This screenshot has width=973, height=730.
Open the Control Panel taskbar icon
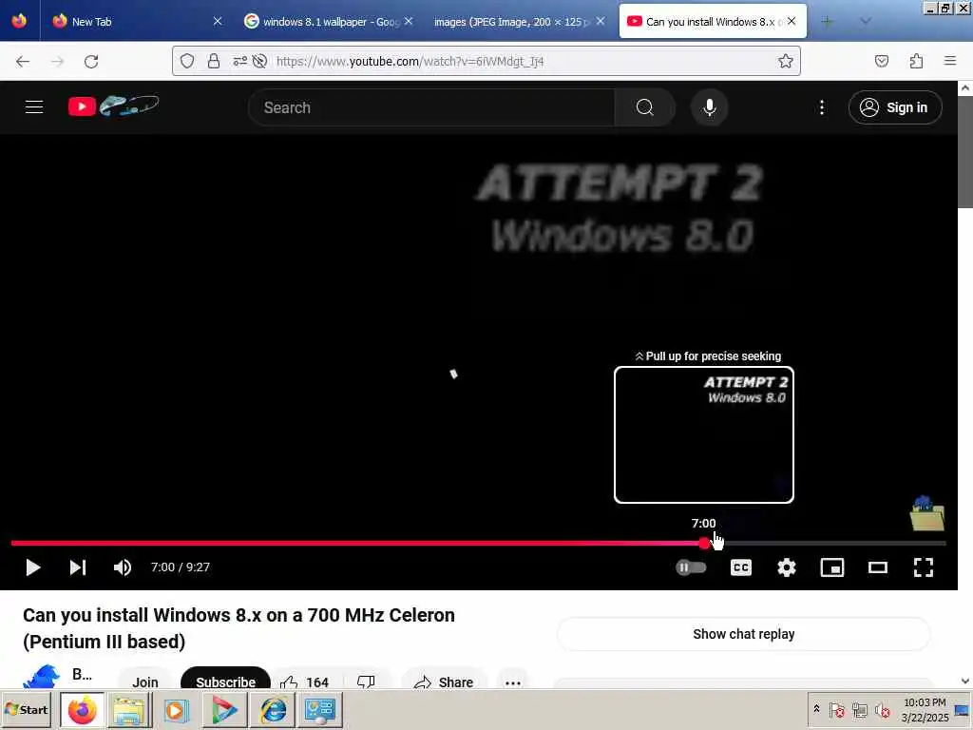[320, 709]
